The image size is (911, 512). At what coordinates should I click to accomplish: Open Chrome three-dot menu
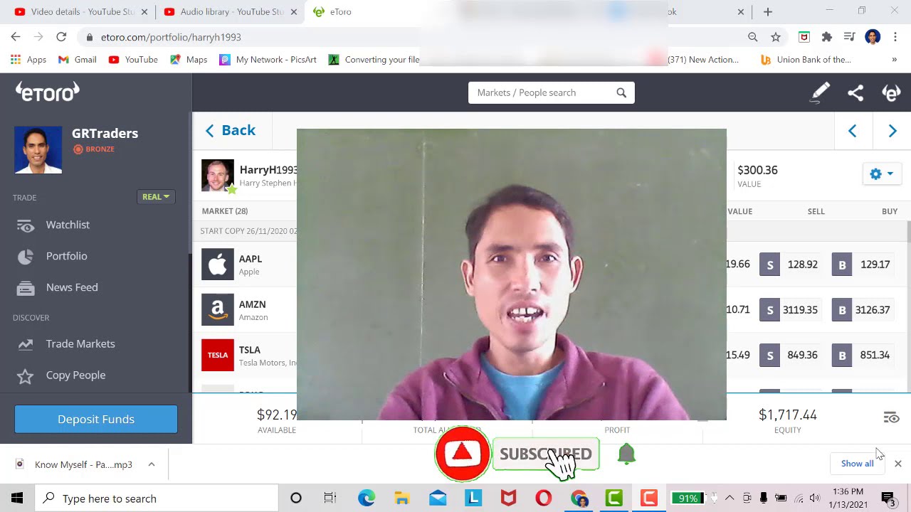895,37
